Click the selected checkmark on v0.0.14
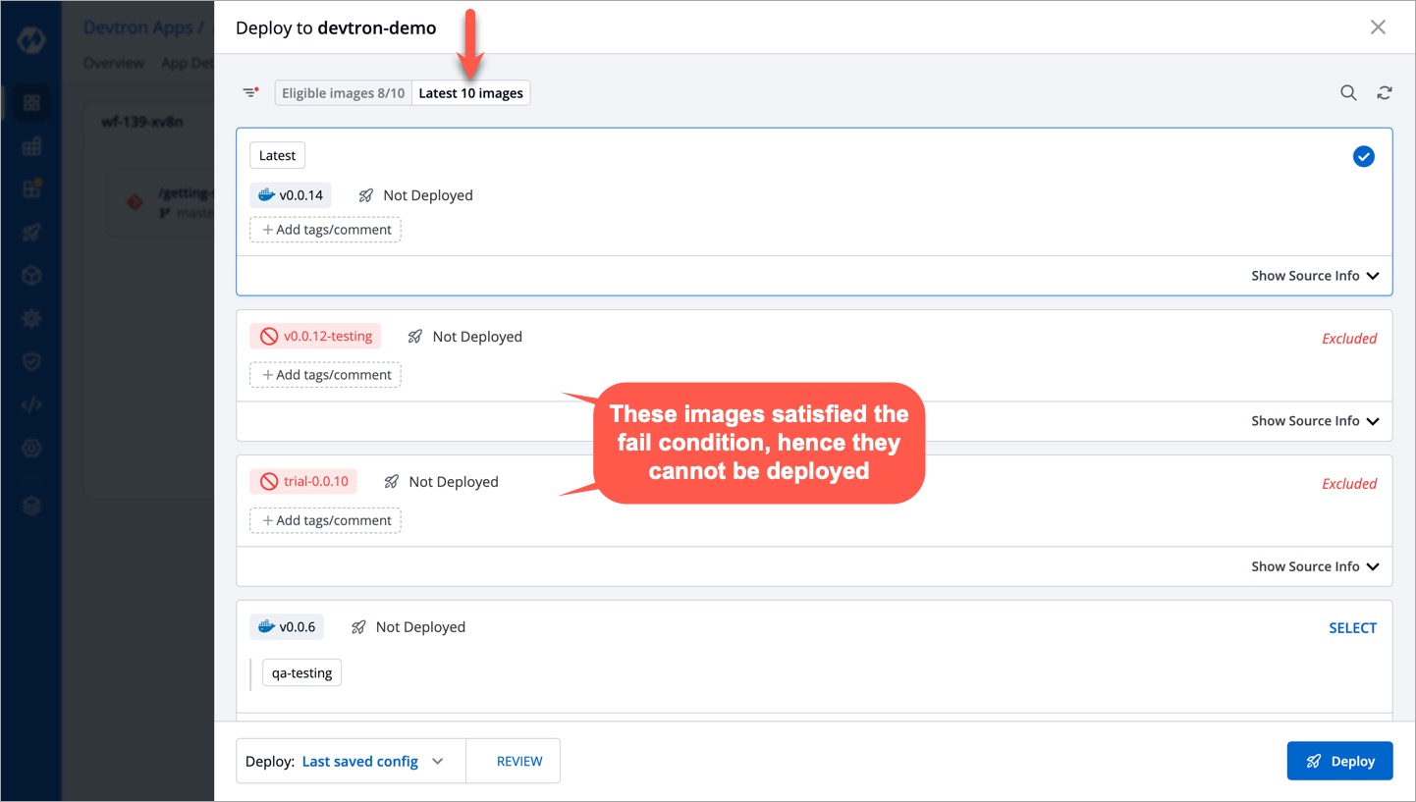This screenshot has width=1416, height=802. 1364,156
